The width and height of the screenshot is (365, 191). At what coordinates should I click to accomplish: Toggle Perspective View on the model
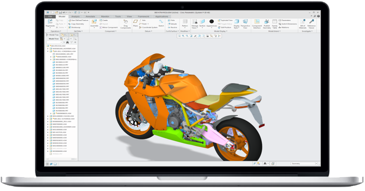245,24
